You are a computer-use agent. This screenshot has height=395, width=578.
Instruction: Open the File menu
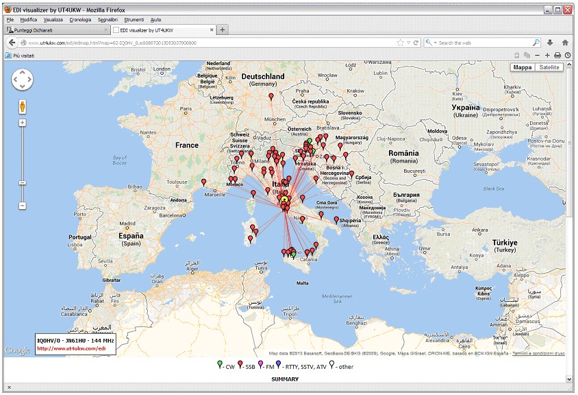(x=10, y=20)
